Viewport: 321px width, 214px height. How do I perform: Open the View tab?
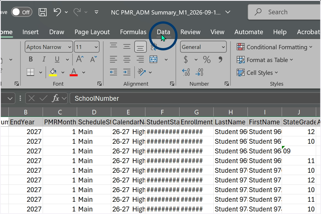(217, 32)
